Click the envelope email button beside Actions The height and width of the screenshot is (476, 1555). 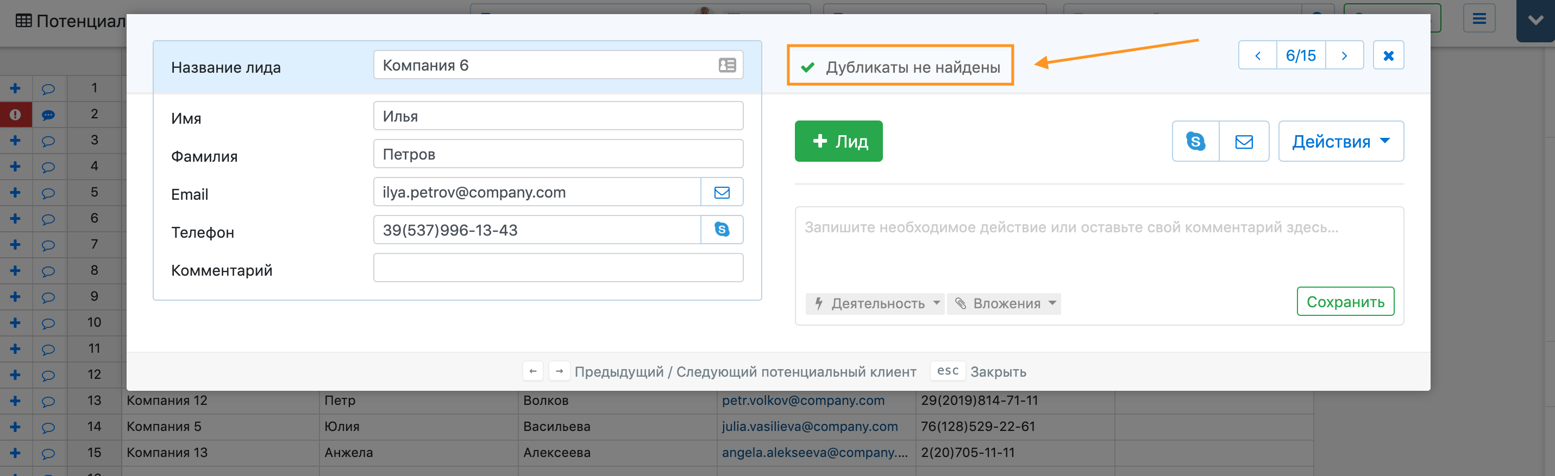(1244, 141)
